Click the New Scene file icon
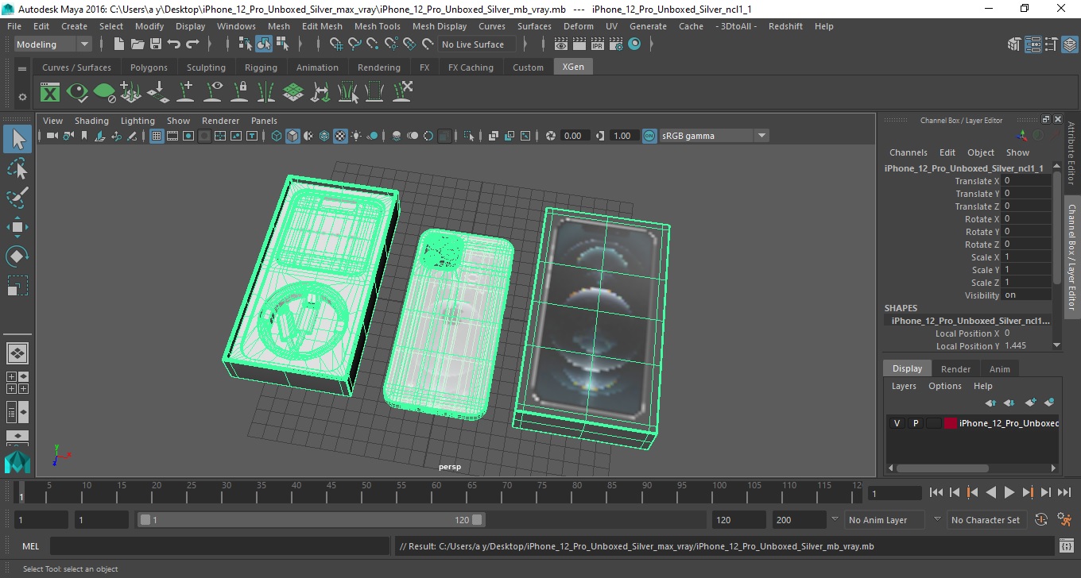1081x578 pixels. point(118,44)
